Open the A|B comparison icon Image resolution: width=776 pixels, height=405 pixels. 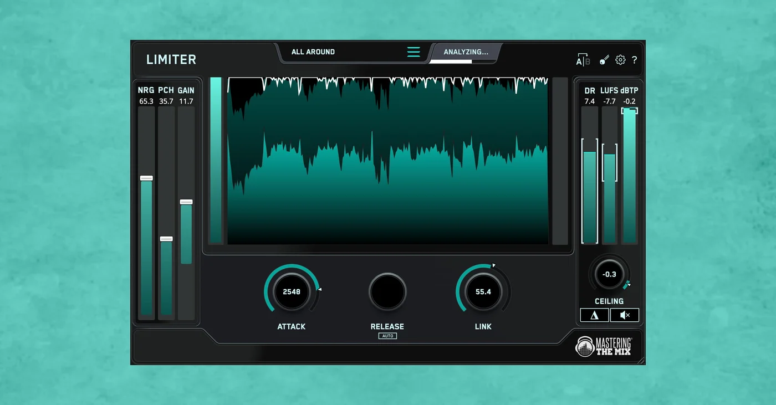(583, 60)
